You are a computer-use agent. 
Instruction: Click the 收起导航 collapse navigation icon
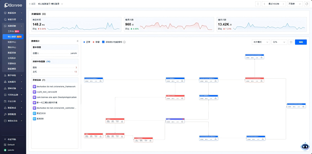5,139
